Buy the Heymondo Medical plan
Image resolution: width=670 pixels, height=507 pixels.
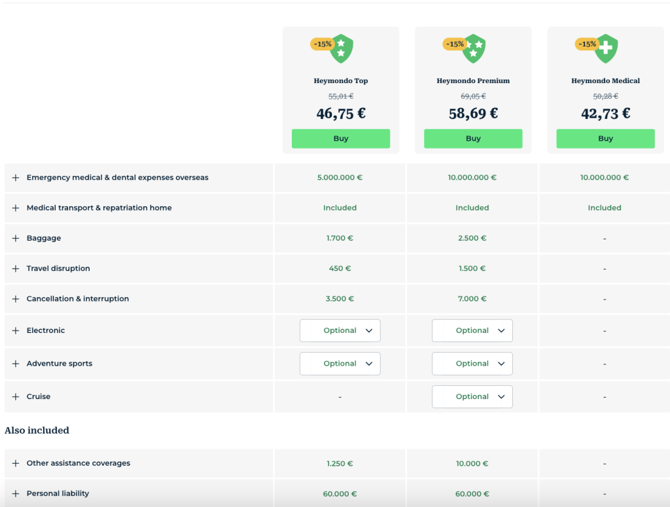pyautogui.click(x=605, y=139)
